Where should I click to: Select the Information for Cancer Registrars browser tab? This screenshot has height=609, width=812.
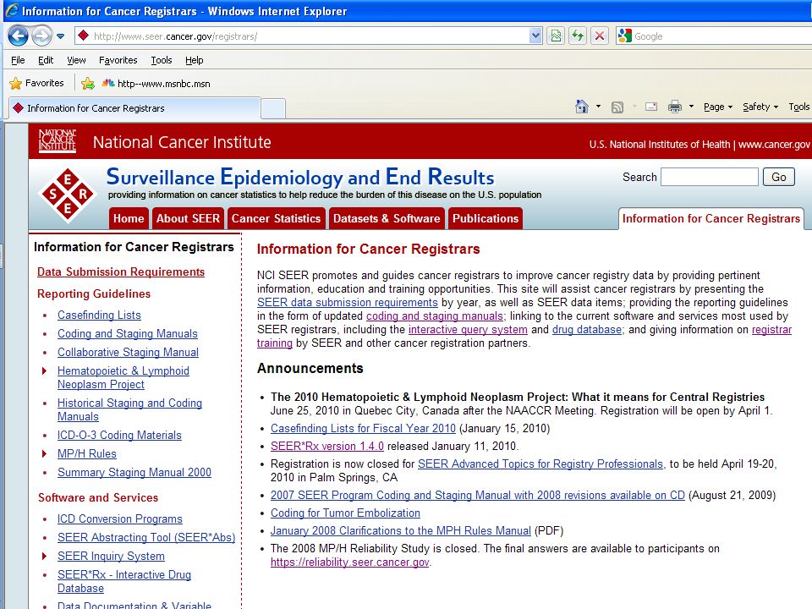(x=134, y=108)
